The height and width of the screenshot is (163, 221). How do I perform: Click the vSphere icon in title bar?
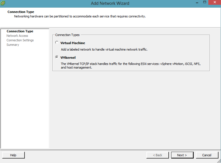[x=3, y=3]
